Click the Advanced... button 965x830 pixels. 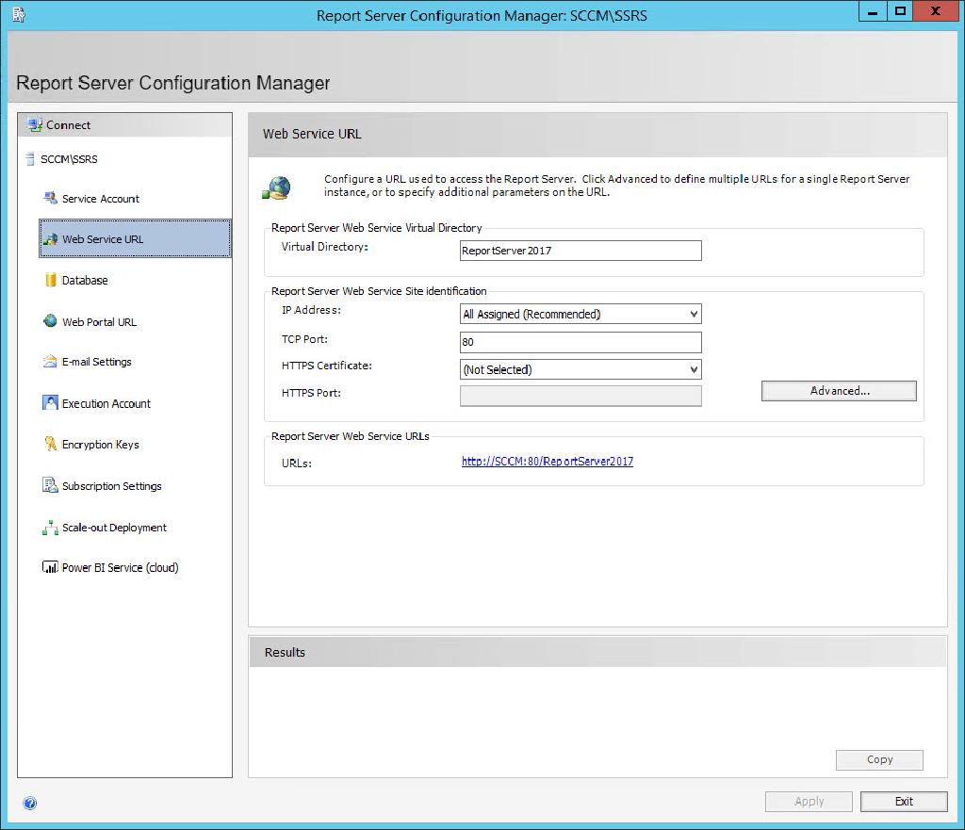click(839, 391)
